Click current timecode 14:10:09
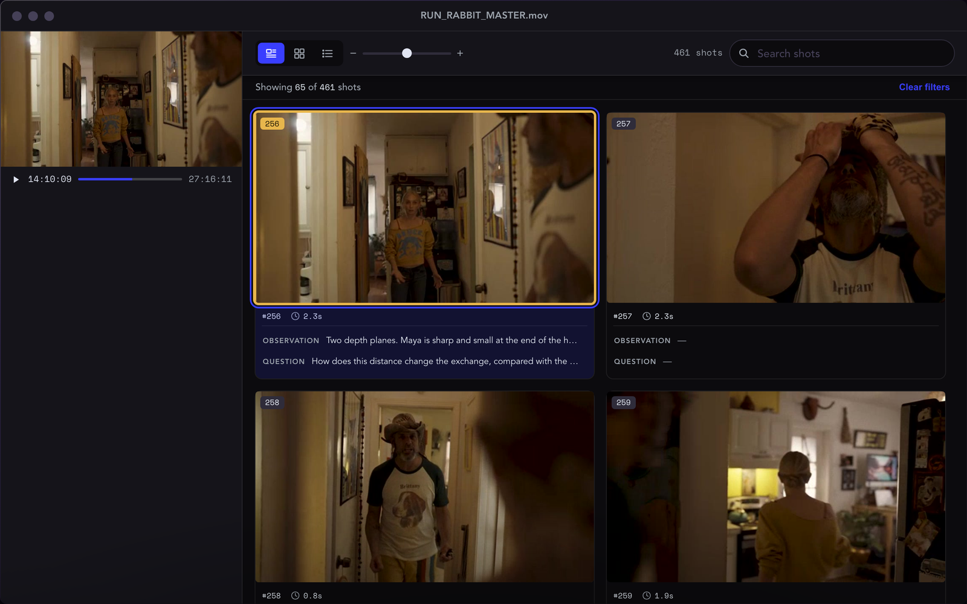Image resolution: width=967 pixels, height=604 pixels. 50,179
